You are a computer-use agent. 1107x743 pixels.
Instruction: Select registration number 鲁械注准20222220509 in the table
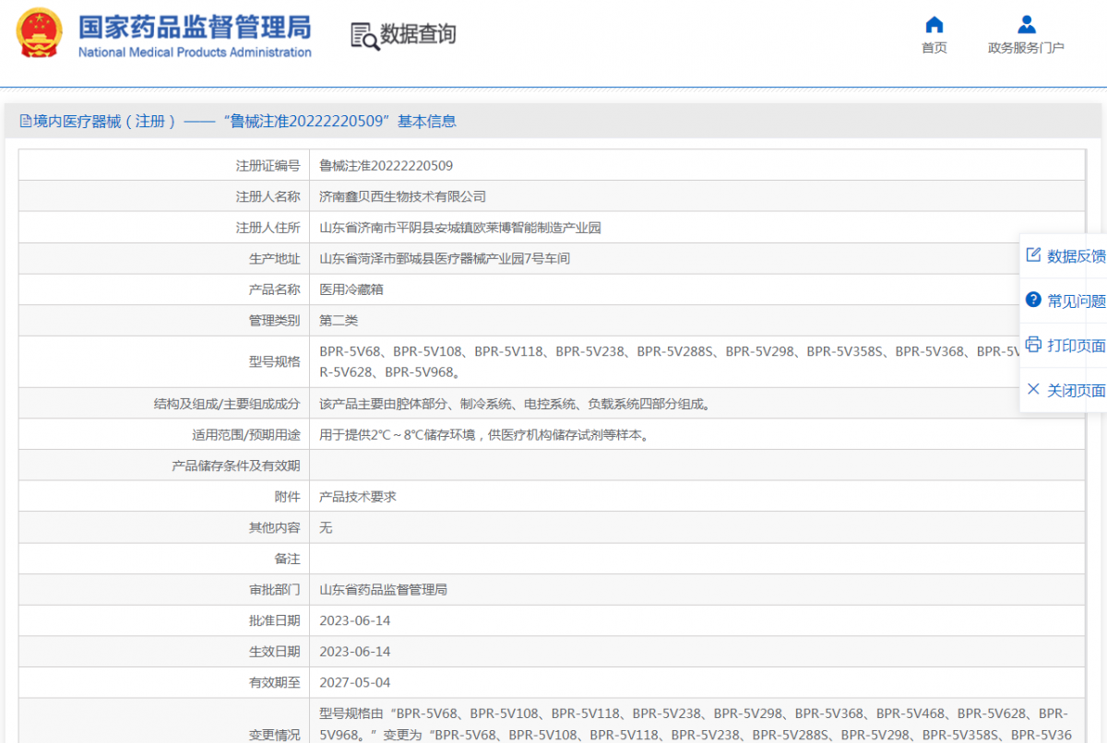click(x=386, y=166)
